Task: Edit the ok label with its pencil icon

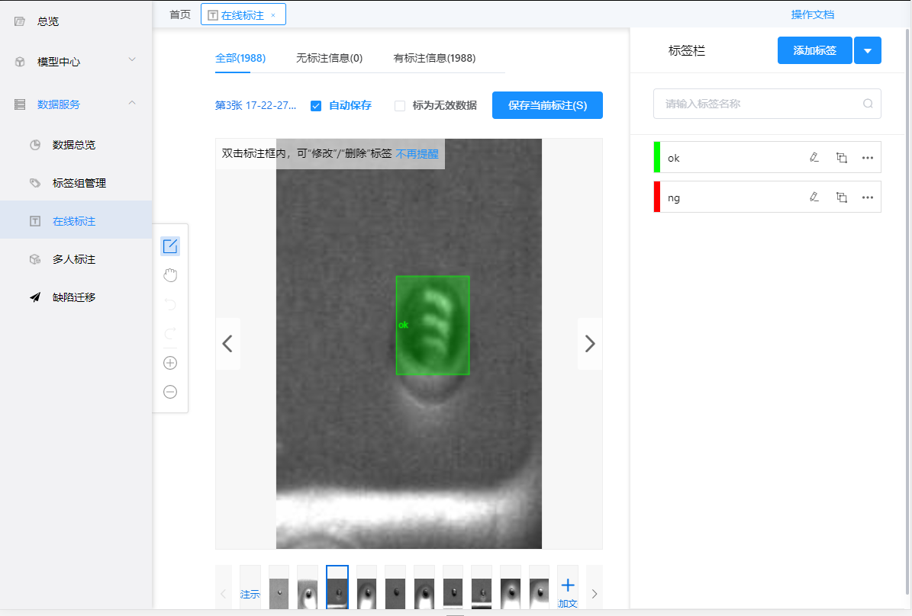Action: [x=814, y=158]
